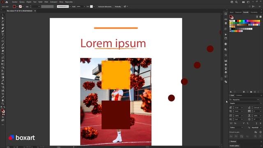
Task: Toggle Small Caps in Character panel
Action: [x=235, y=123]
